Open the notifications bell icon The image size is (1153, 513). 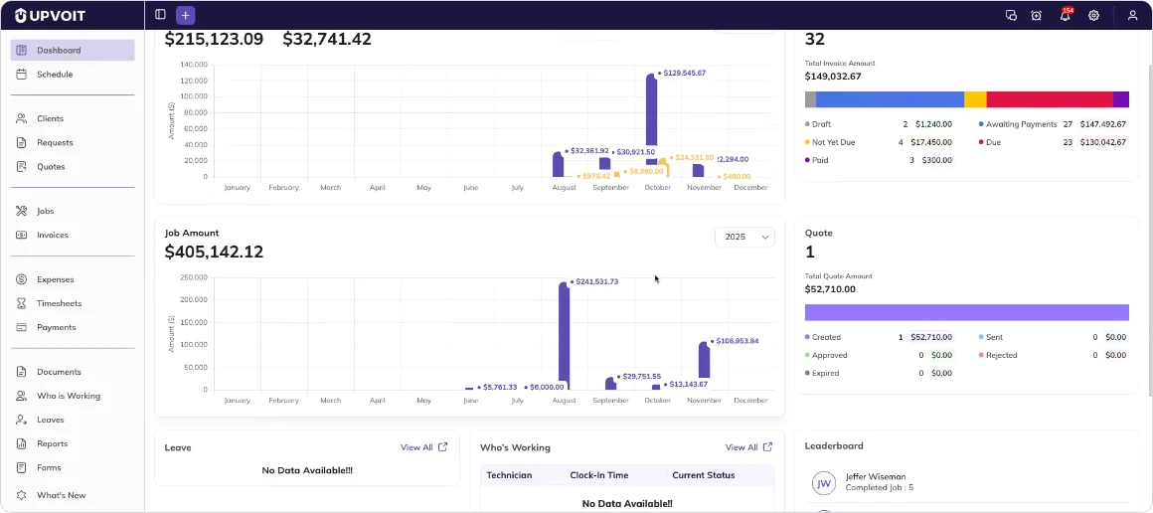click(x=1065, y=16)
